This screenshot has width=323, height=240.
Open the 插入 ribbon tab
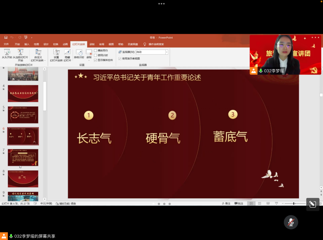pyautogui.click(x=27, y=44)
